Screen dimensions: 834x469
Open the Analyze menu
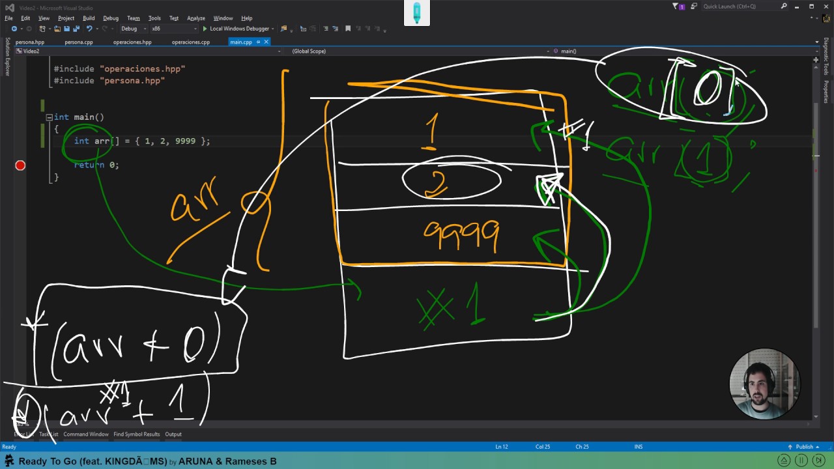click(x=196, y=18)
